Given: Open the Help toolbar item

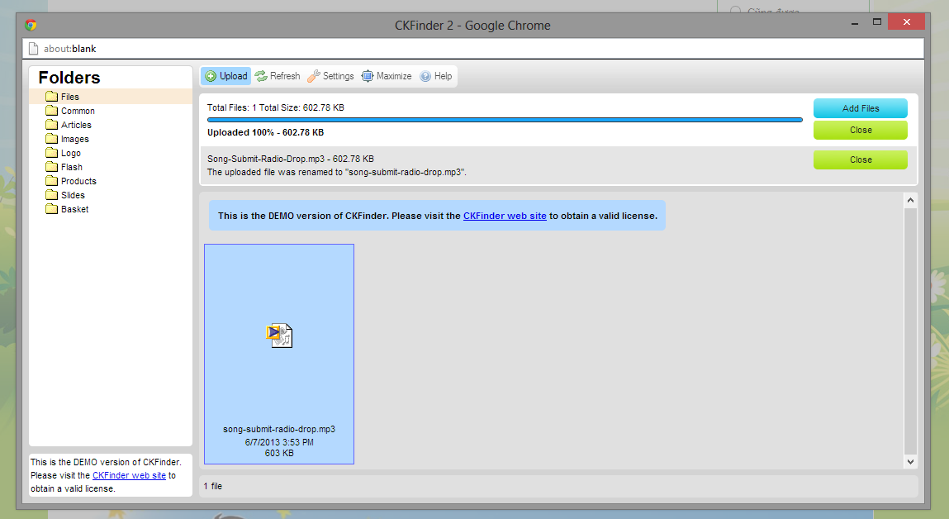Looking at the screenshot, I should point(436,76).
